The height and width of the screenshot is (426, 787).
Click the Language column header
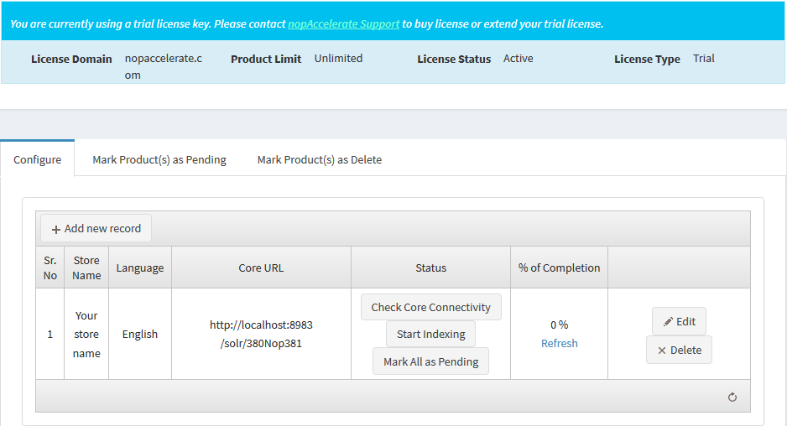tap(140, 268)
